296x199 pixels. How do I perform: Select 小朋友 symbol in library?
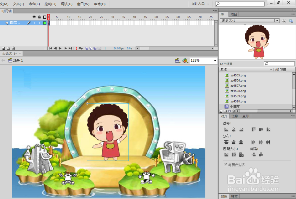click(235, 107)
